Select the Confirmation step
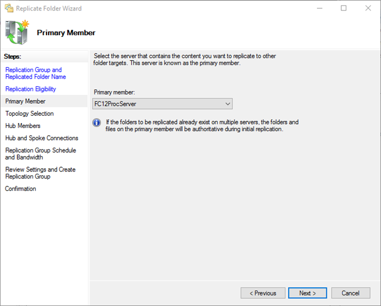 pos(20,189)
